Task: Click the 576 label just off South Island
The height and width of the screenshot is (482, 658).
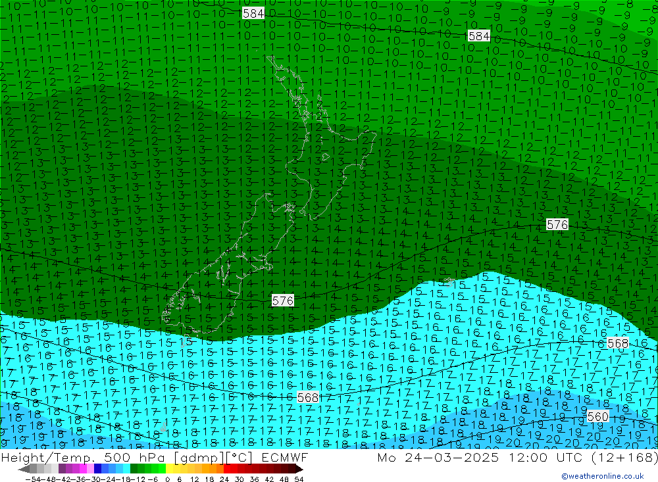Action: (283, 301)
